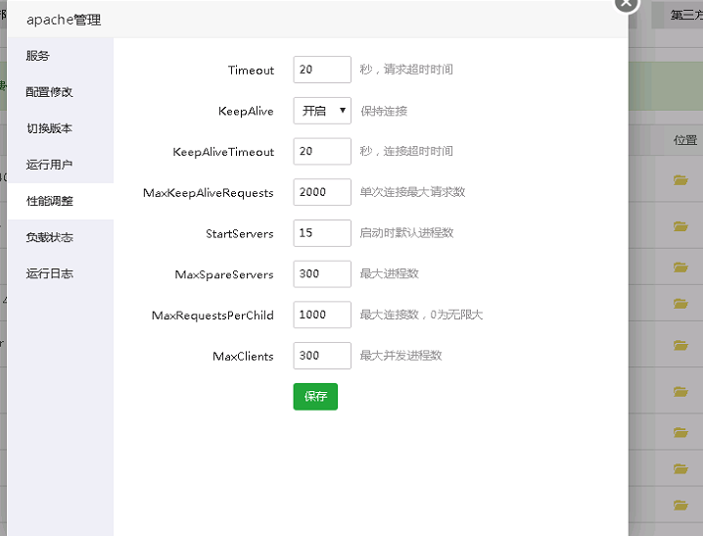Close the apache管理 dialog
The image size is (703, 536).
tap(627, 4)
